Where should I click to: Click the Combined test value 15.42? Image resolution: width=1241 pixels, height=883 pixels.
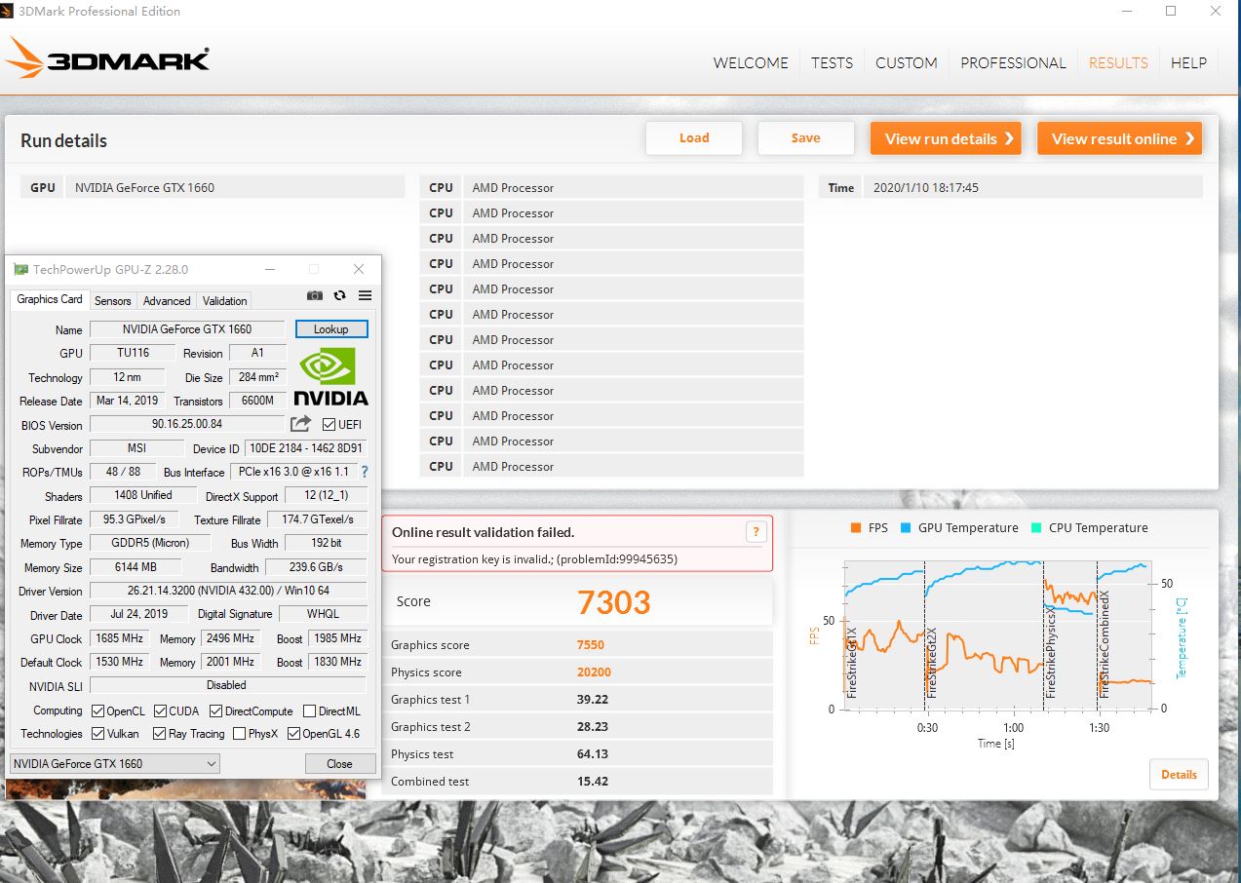click(x=593, y=782)
